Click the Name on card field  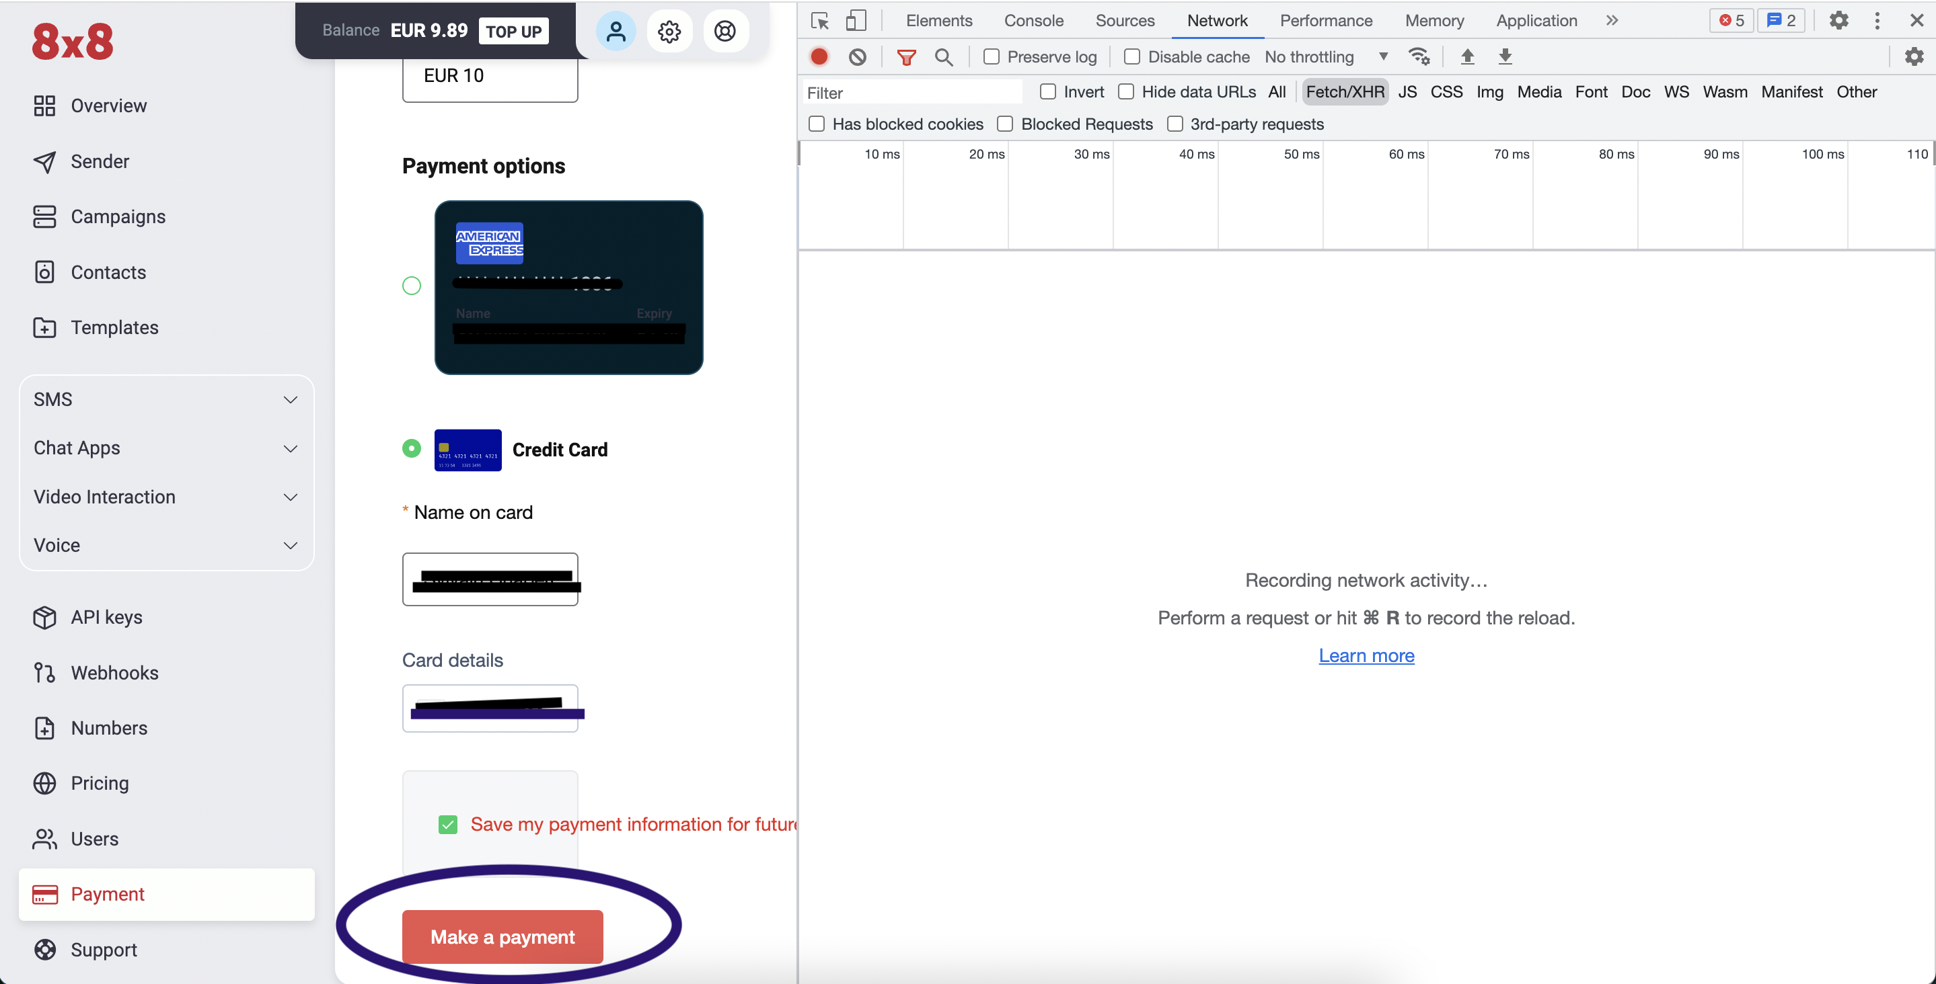click(490, 579)
